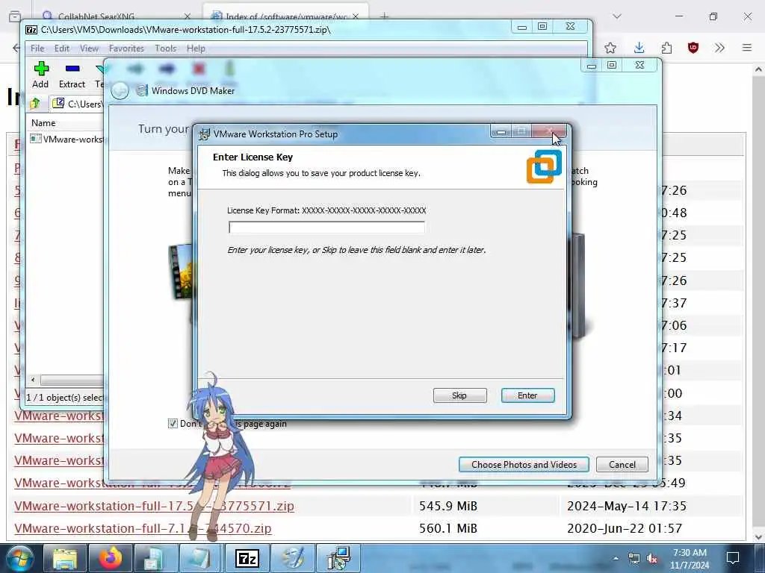Click the muted volume tray icon

[651, 558]
